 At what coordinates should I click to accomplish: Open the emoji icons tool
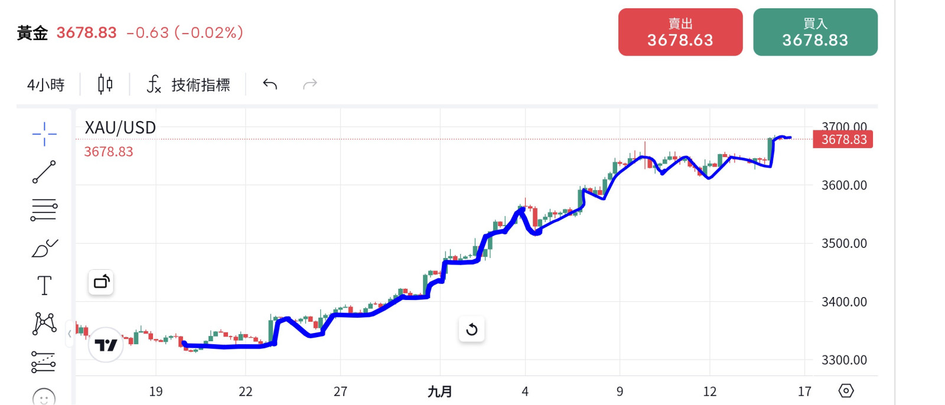[x=44, y=397]
